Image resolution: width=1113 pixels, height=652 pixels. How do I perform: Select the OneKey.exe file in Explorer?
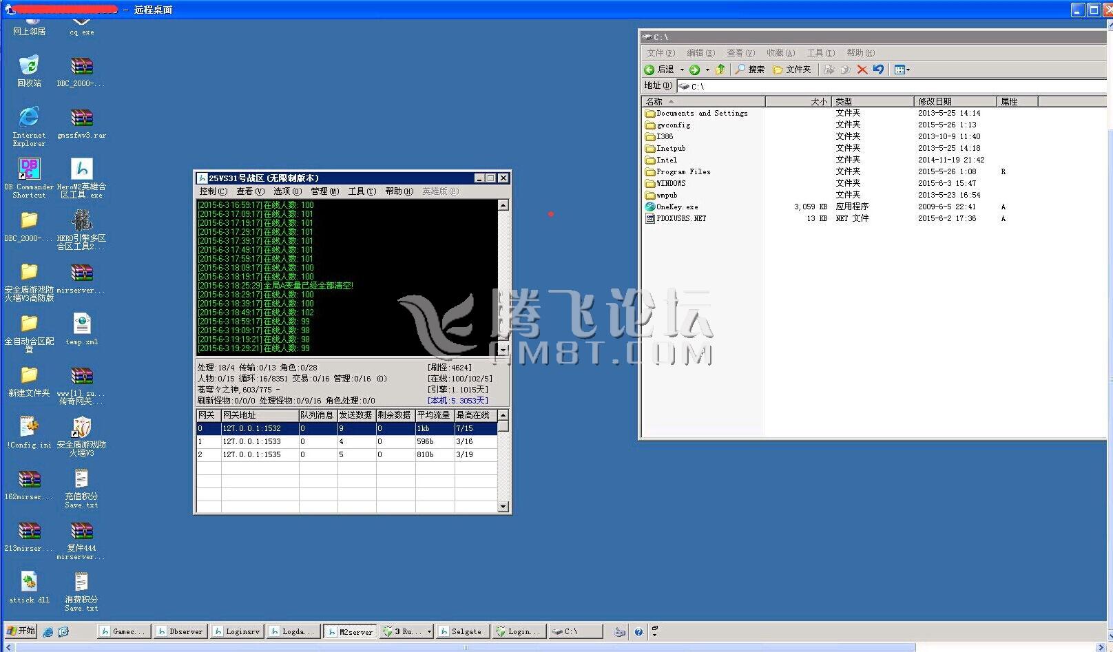[676, 207]
